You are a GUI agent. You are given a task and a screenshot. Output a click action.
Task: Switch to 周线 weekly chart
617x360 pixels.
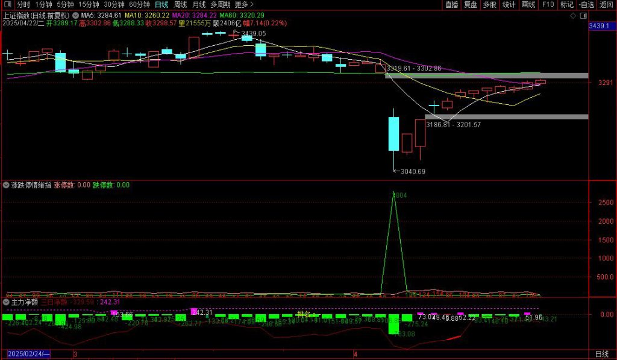click(x=180, y=4)
